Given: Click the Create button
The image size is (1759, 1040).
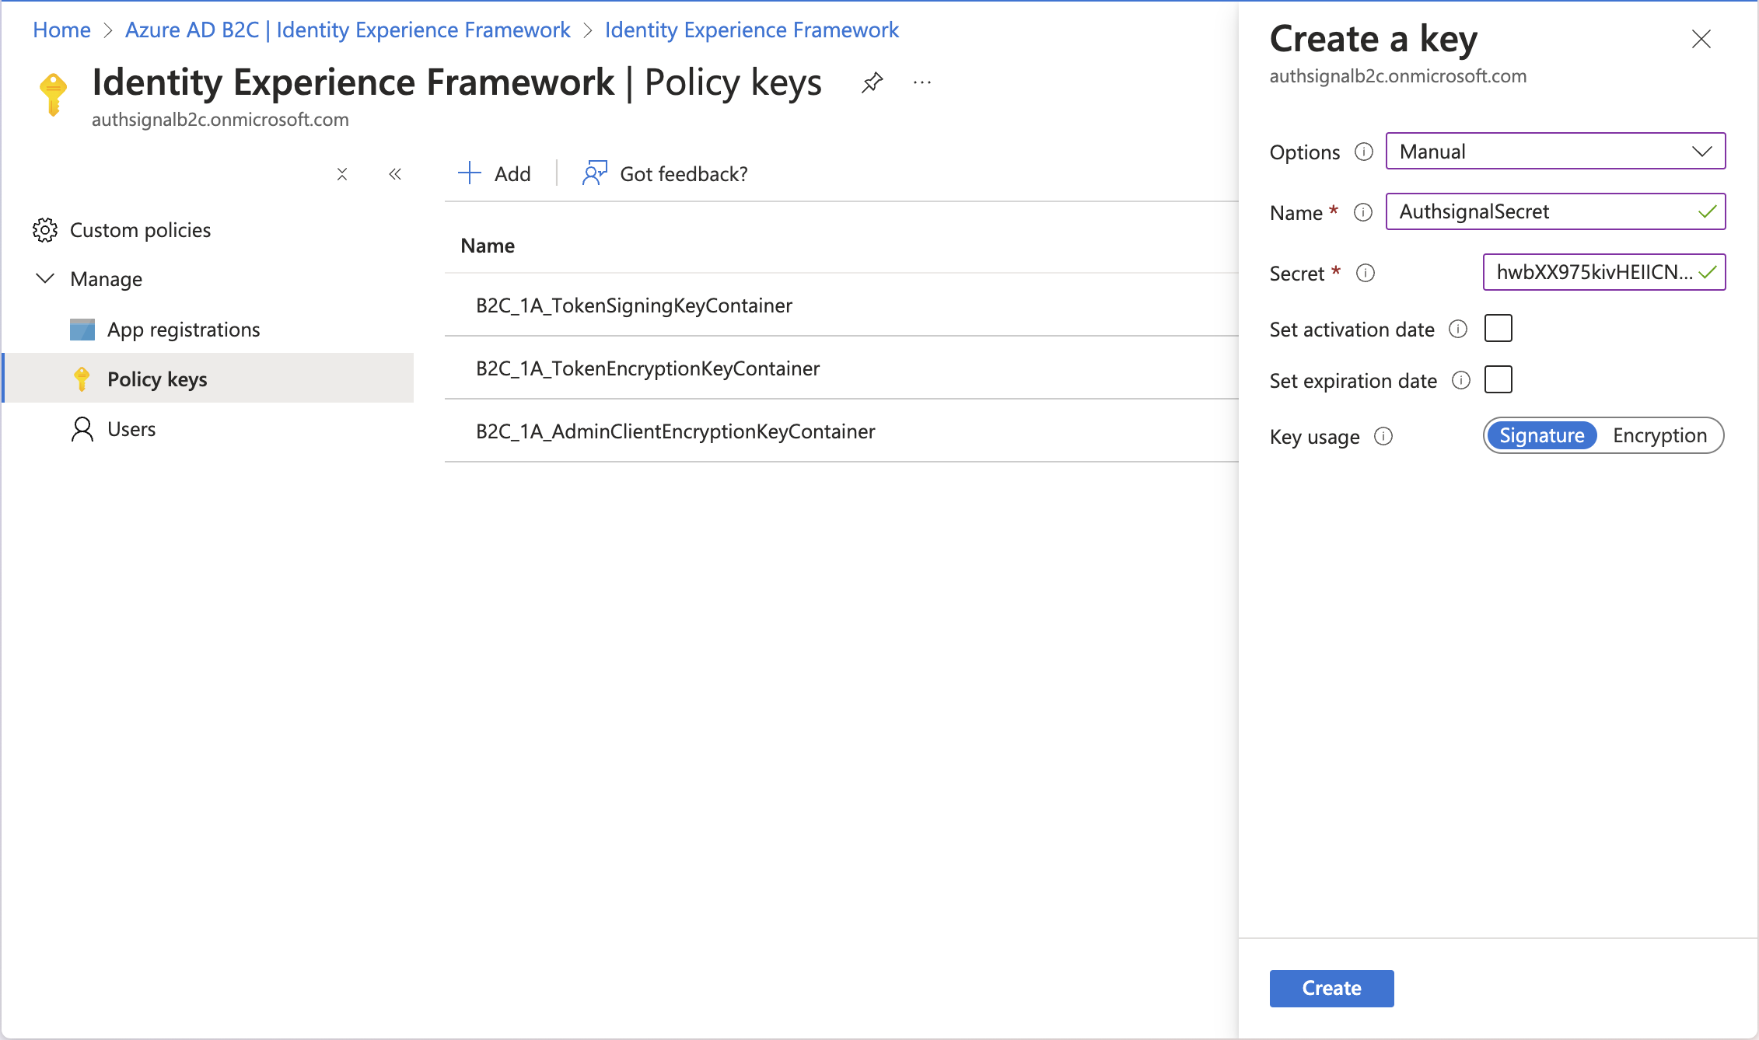Looking at the screenshot, I should tap(1331, 988).
